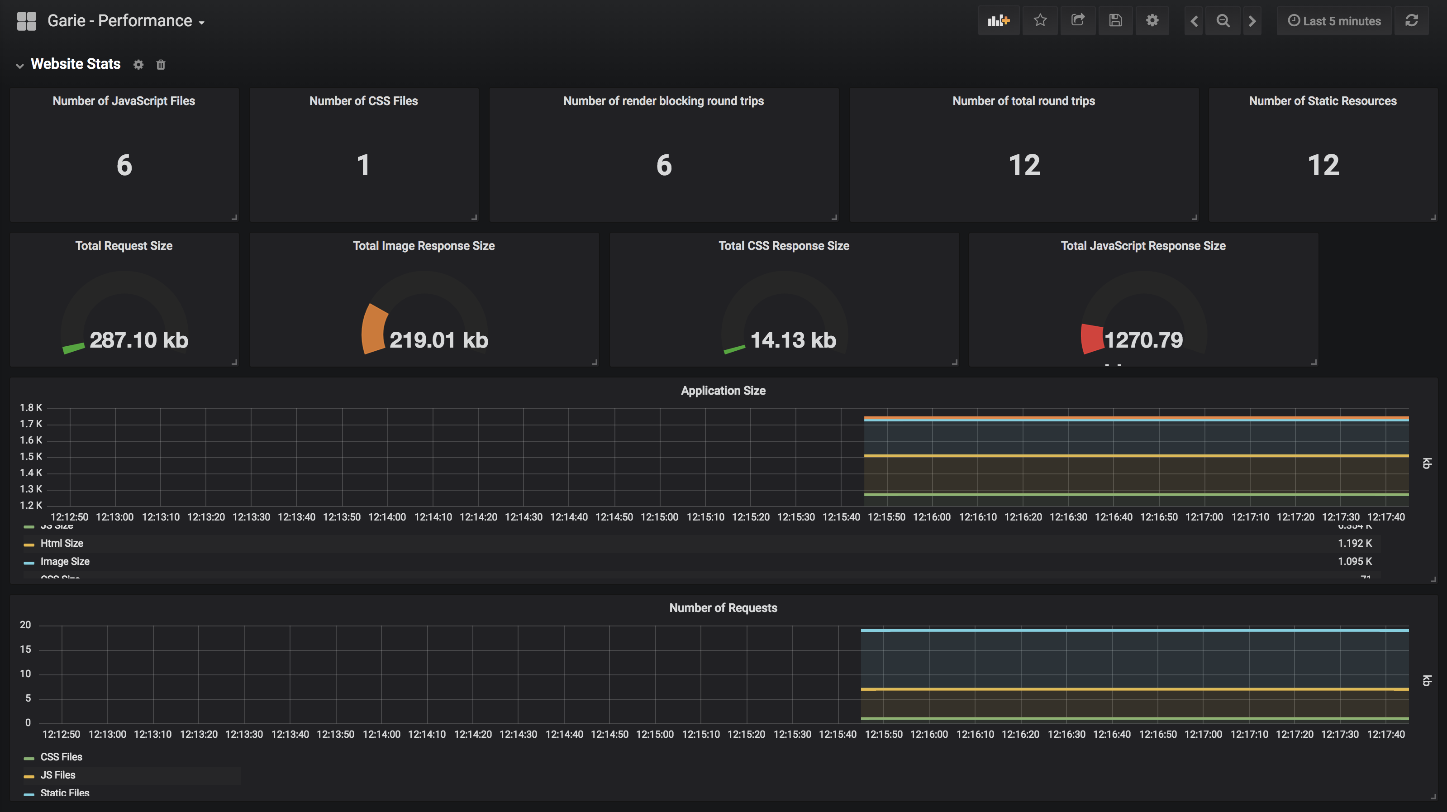Screen dimensions: 1447x812
Task: Shift time range backward with left arrow
Action: pos(1194,21)
